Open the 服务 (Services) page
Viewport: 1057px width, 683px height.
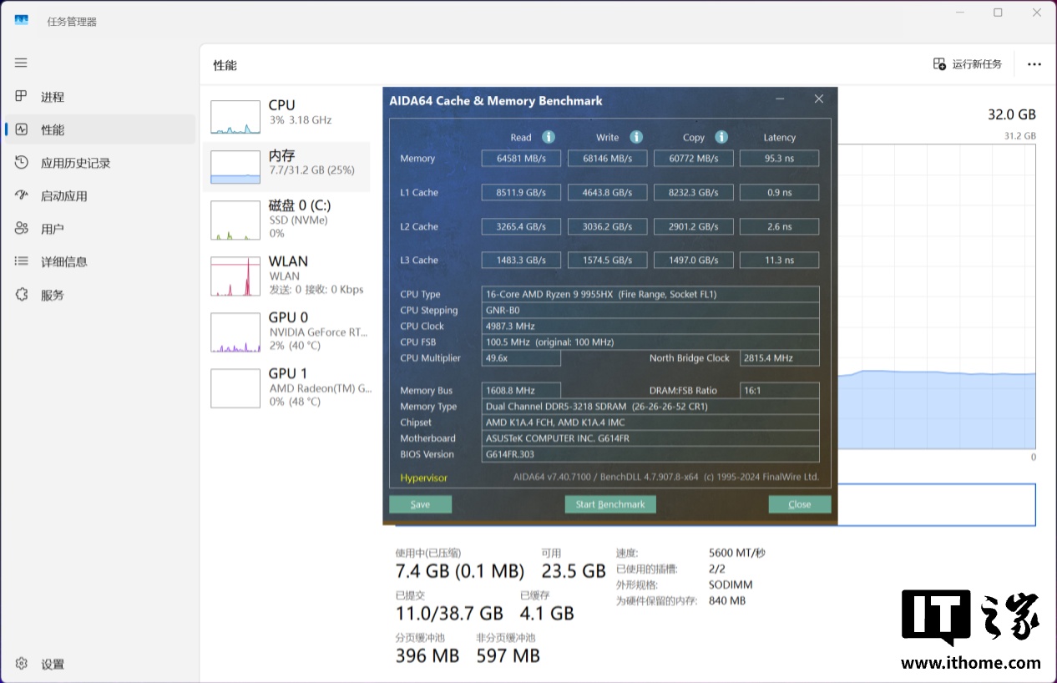pos(52,295)
